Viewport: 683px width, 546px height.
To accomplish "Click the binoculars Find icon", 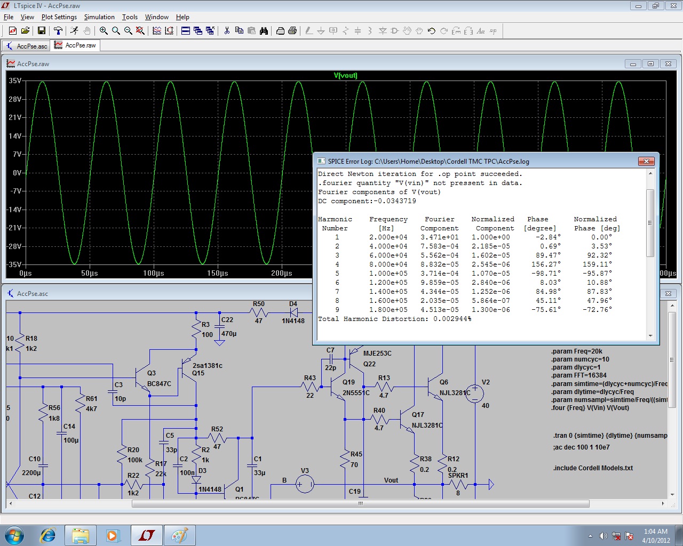I will (264, 31).
